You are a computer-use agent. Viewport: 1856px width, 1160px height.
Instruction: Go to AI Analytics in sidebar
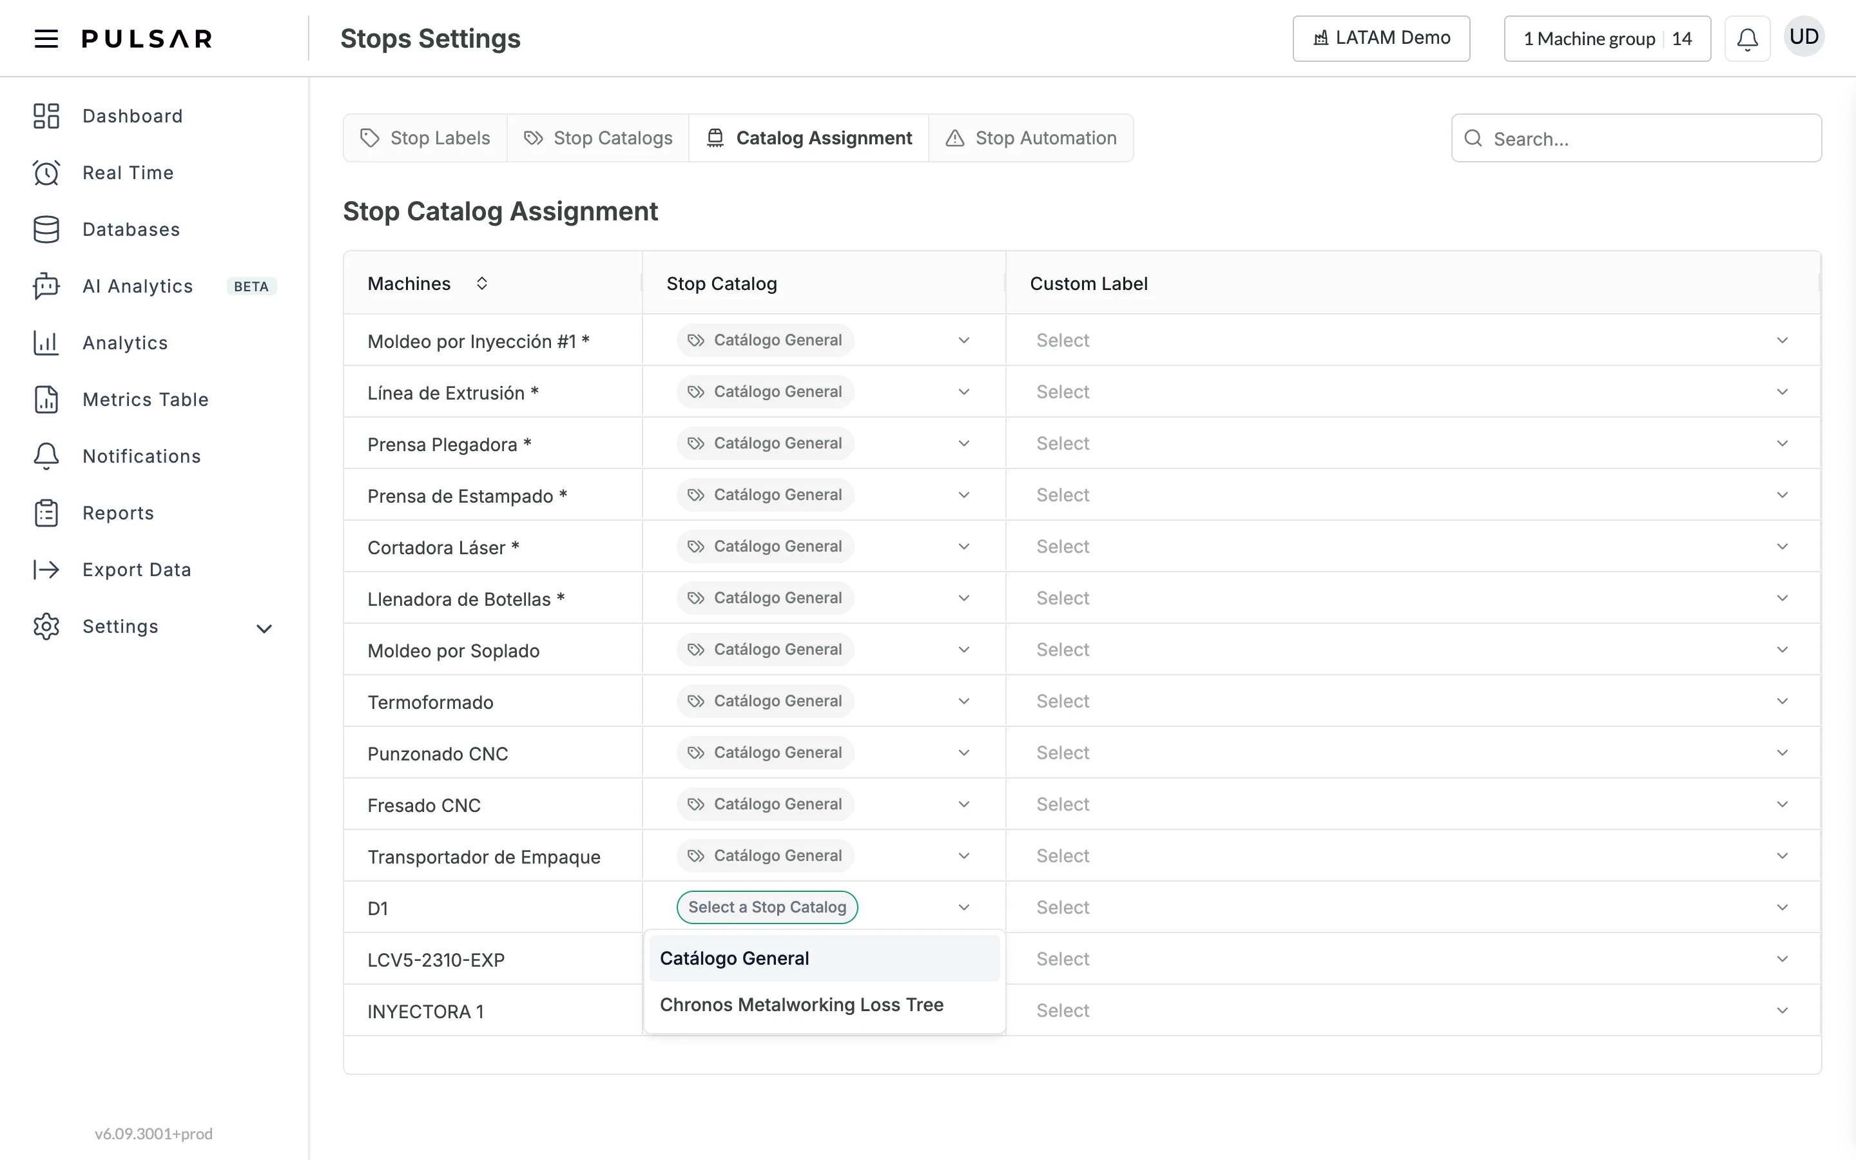[138, 286]
